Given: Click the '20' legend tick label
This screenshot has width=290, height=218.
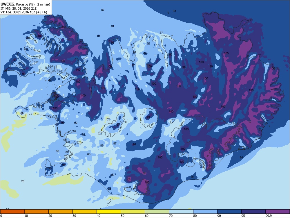Looking at the screenshot, I should coord(50,216).
